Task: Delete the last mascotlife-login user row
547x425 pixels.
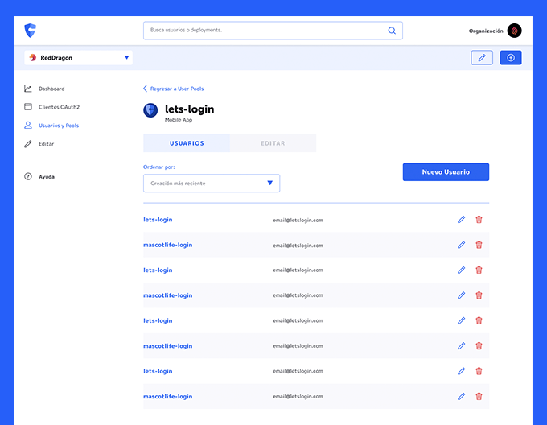Action: coord(479,396)
